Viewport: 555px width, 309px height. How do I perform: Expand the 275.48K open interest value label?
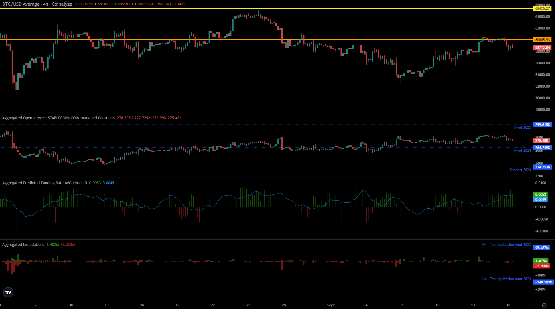click(x=541, y=141)
